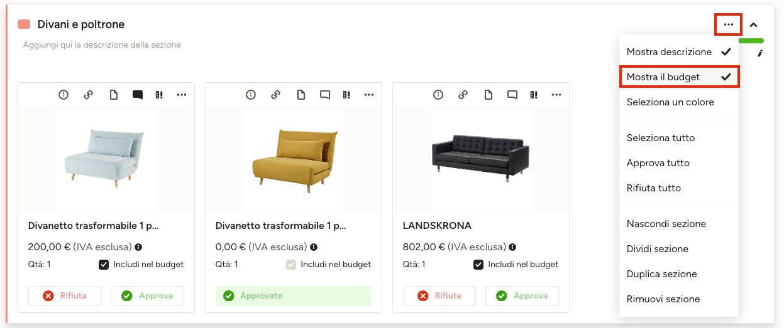Viewport: 784px width, 328px height.
Task: Choose 'Duplica sezione' from the menu
Action: click(x=661, y=274)
